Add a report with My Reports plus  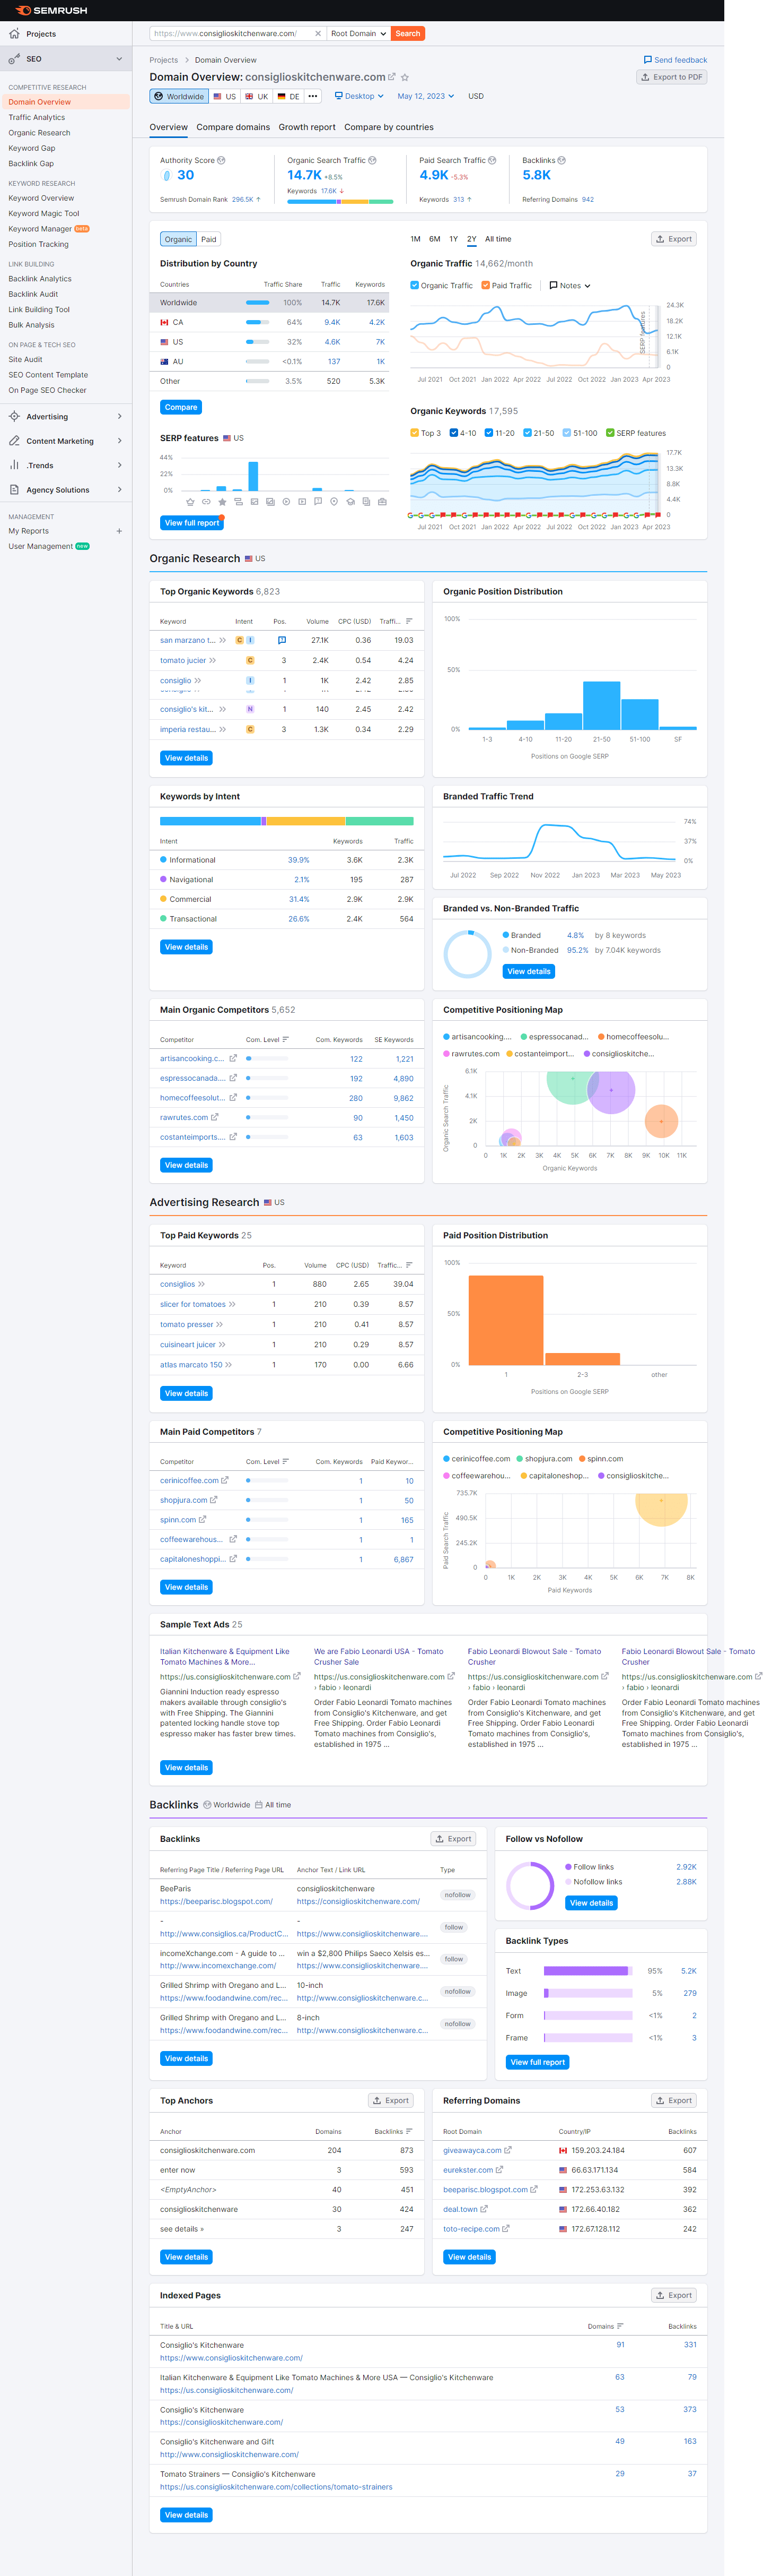[x=119, y=531]
